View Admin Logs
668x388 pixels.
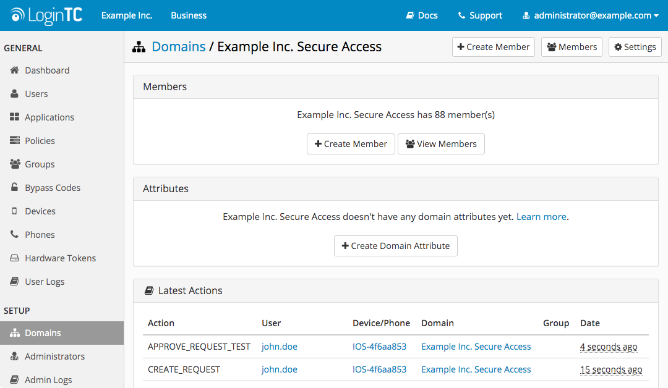tap(48, 379)
